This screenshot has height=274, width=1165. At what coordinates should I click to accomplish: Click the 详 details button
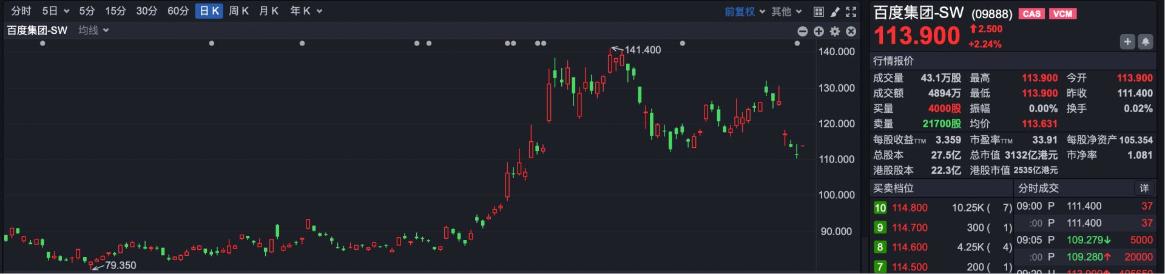1144,188
